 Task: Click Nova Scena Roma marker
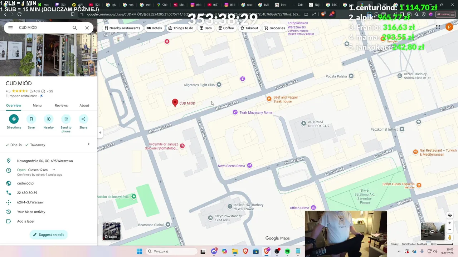click(x=249, y=166)
